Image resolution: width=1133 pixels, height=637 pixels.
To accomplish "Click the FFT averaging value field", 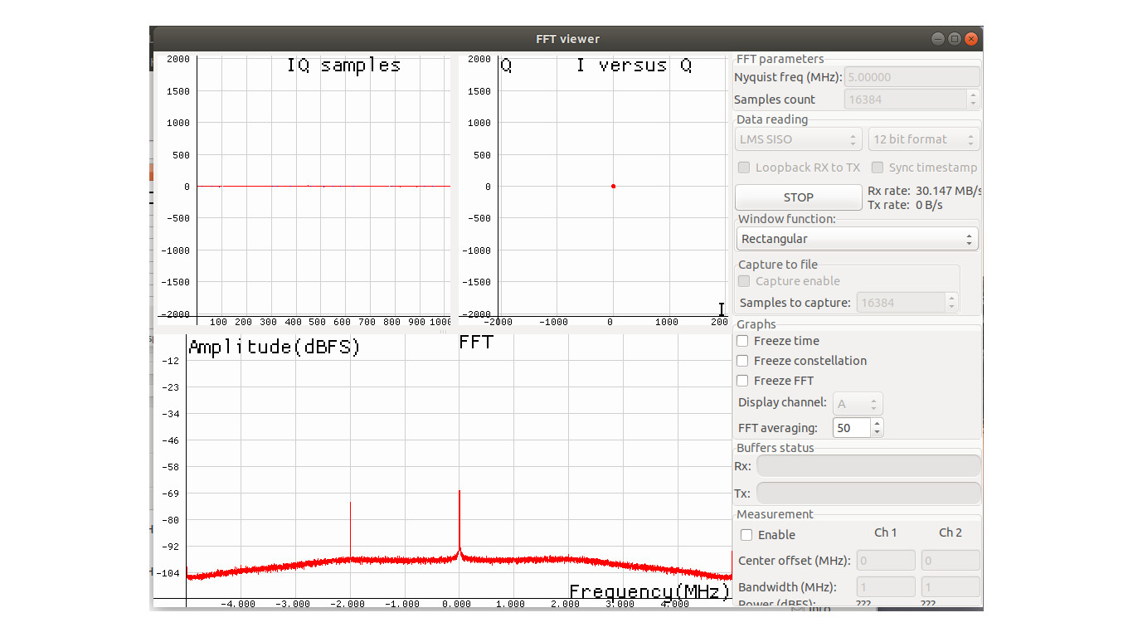I will click(852, 428).
